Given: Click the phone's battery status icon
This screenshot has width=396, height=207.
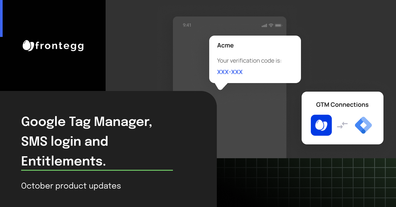Looking at the screenshot, I should pos(279,25).
